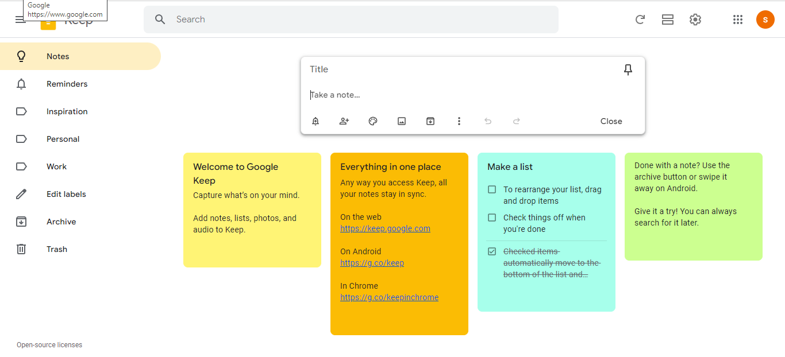Viewport: 785px width, 357px height.
Task: Add a collaborator to the note
Action: click(x=344, y=121)
